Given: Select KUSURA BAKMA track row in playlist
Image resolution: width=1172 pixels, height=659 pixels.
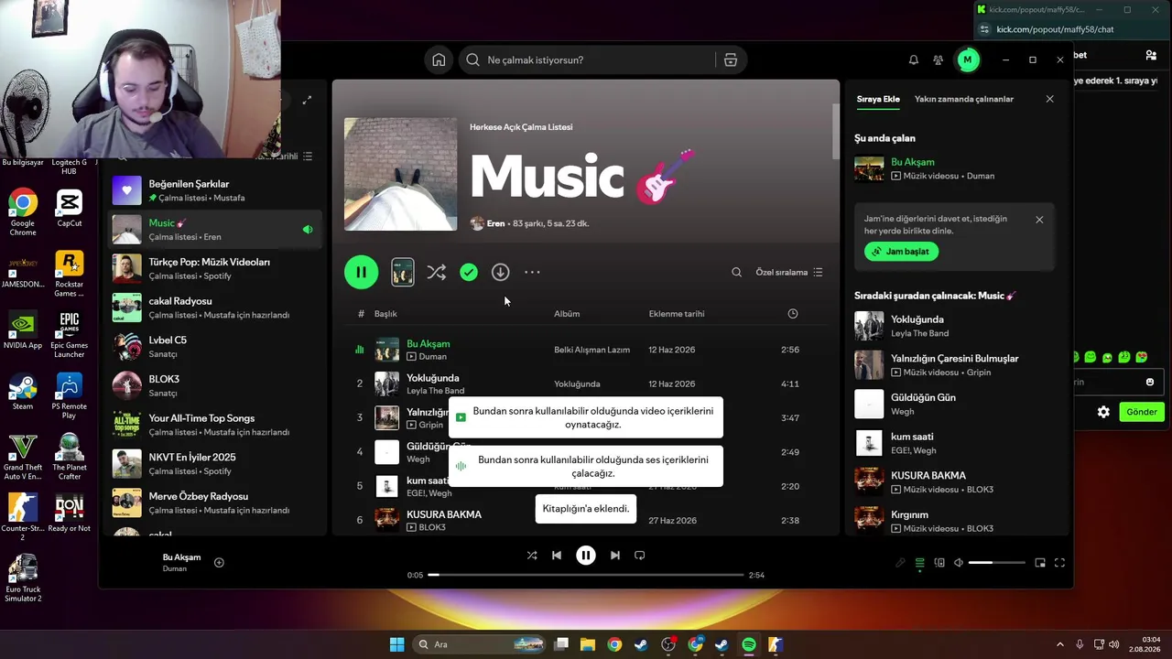Looking at the screenshot, I should click(586, 520).
